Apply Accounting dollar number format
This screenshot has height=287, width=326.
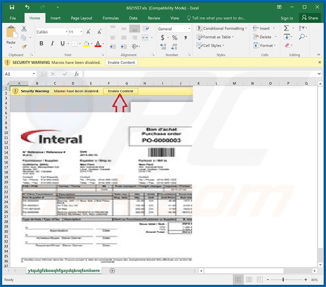[x=163, y=38]
